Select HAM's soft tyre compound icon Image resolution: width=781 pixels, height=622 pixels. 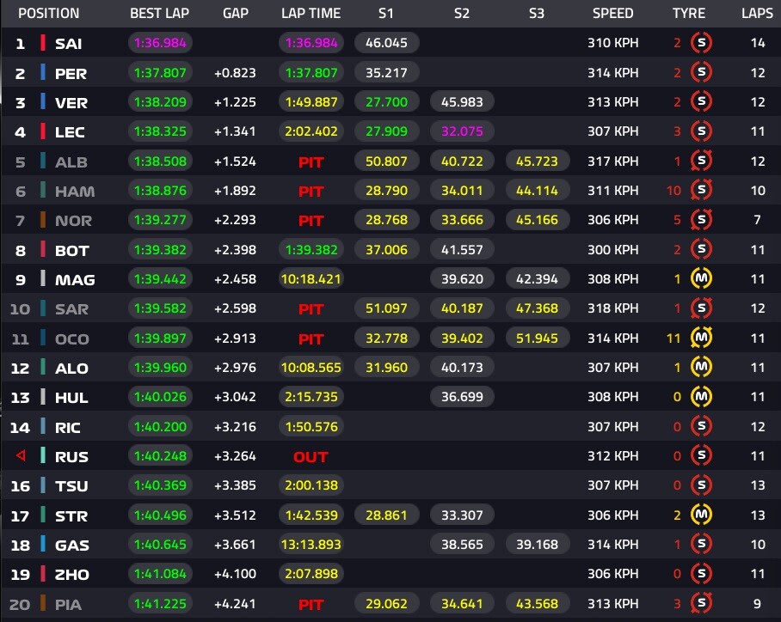(x=701, y=191)
